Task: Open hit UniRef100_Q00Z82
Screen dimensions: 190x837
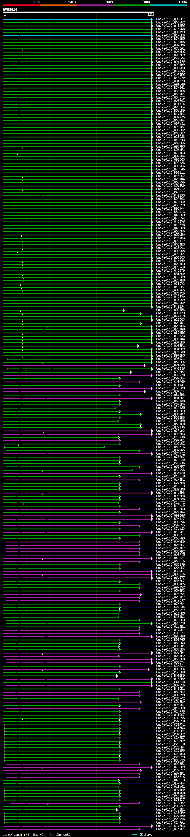Action: point(170,23)
